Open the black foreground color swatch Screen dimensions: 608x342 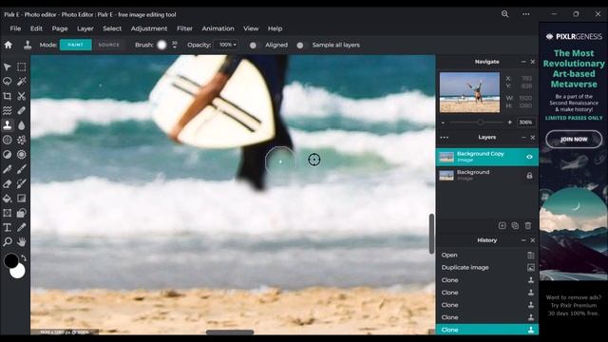[10, 260]
